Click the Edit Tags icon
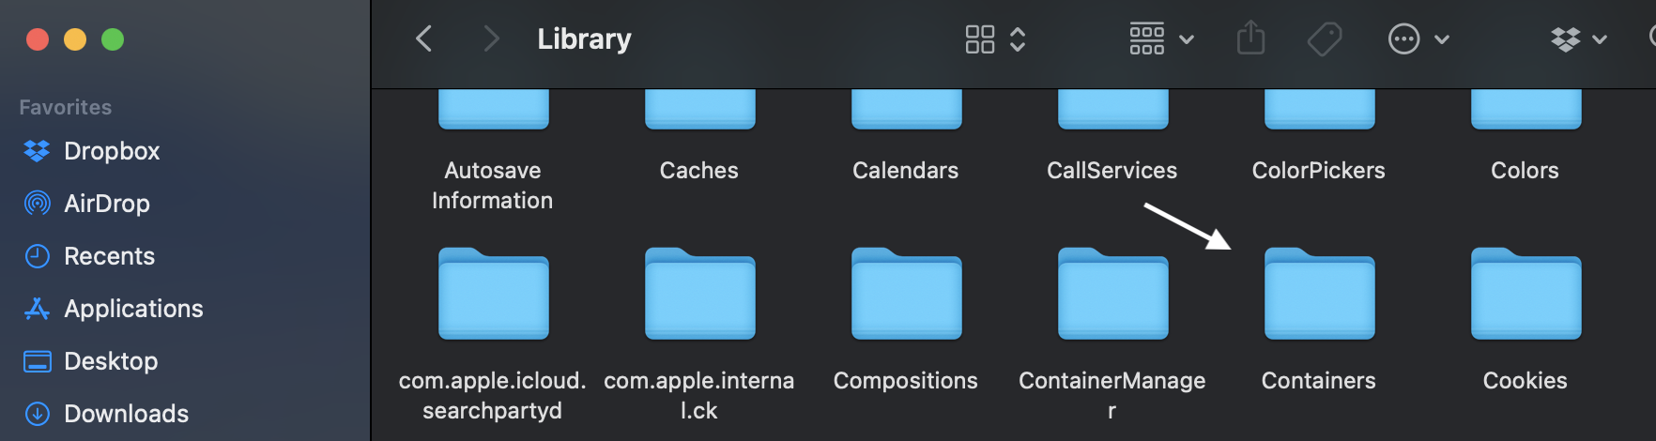Image resolution: width=1656 pixels, height=441 pixels. (x=1325, y=39)
